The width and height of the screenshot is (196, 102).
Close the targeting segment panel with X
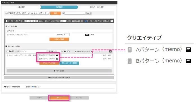tap(112, 21)
